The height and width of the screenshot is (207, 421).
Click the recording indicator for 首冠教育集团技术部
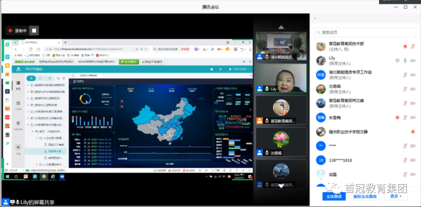point(405,46)
